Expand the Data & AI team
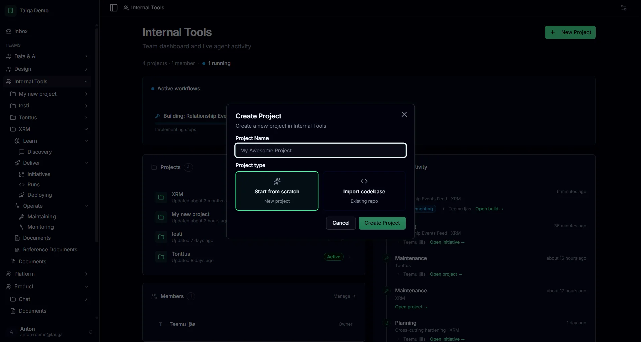 pos(86,56)
